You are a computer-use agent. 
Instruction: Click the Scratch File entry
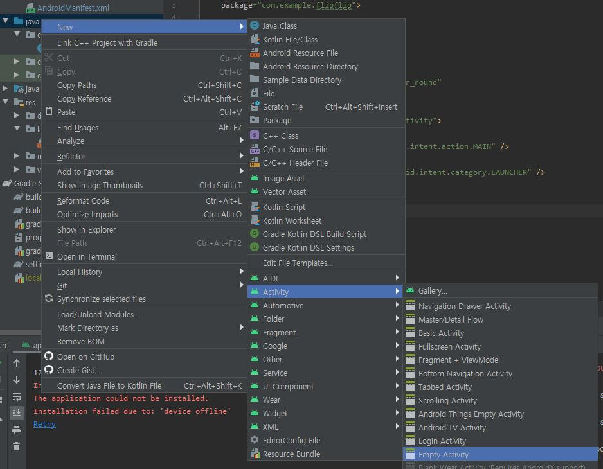(326, 107)
